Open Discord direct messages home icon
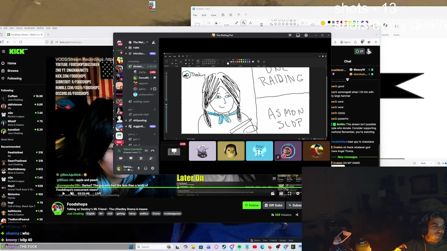Image resolution: width=447 pixels, height=251 pixels. [x=119, y=43]
